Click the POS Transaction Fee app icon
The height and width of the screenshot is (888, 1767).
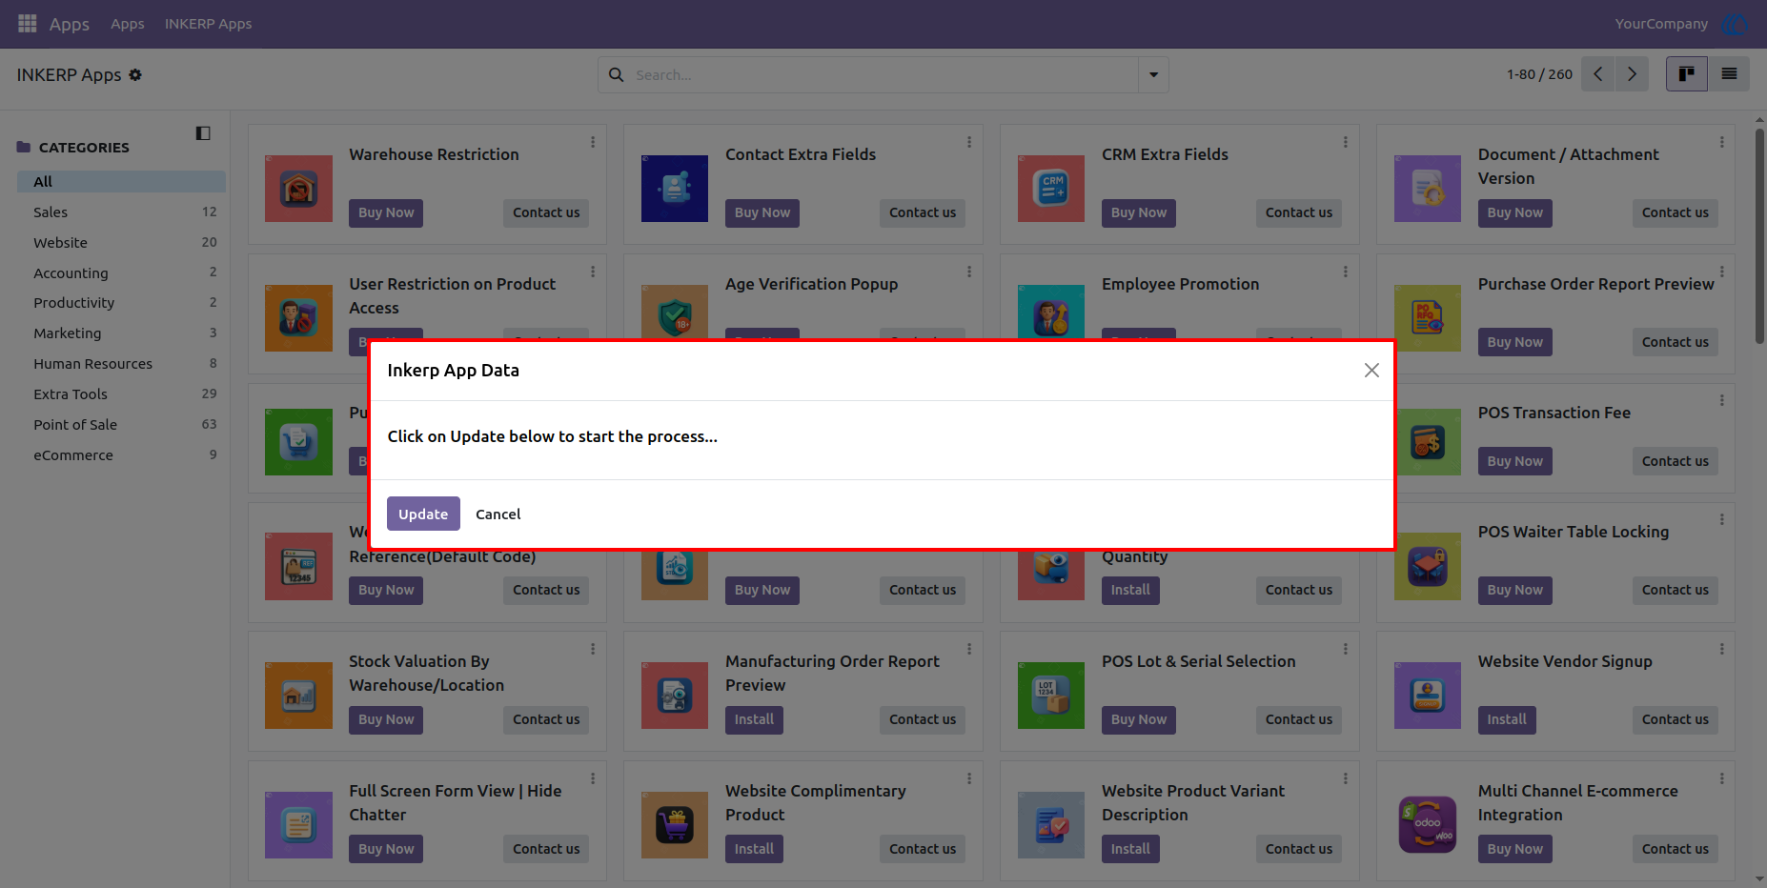coord(1428,442)
